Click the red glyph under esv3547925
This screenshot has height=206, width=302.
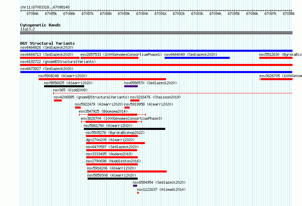click(x=112, y=115)
